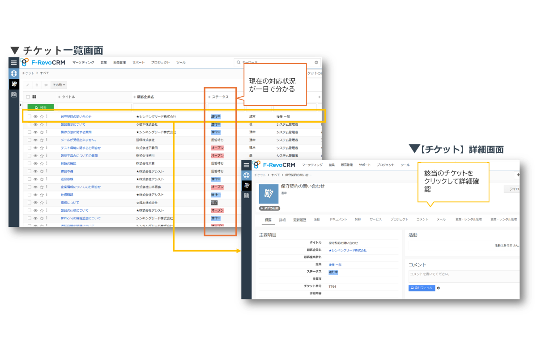The width and height of the screenshot is (537, 358).
Task: Click the trash delete icon in list toolbar
Action: pyautogui.click(x=37, y=85)
